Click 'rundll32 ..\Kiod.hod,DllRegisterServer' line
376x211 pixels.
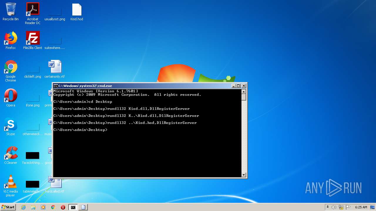coord(125,123)
